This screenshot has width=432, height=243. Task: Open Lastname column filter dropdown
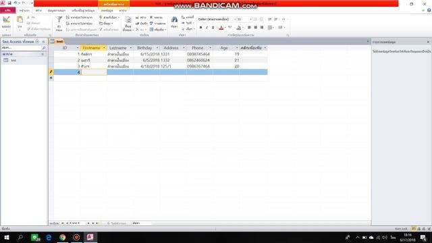(130, 48)
